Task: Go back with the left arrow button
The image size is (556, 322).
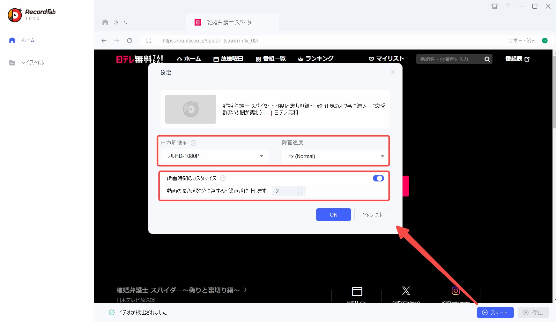Action: point(104,41)
